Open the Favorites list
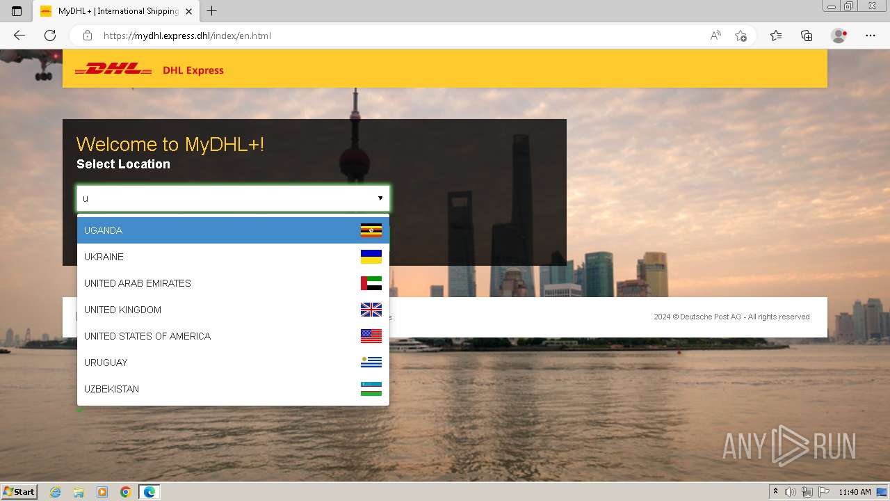Viewport: 890px width, 501px height. (x=776, y=35)
